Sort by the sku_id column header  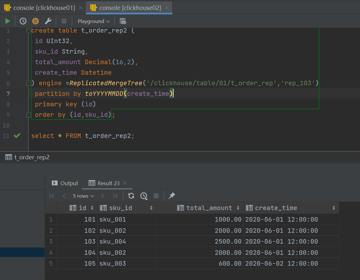(120, 208)
